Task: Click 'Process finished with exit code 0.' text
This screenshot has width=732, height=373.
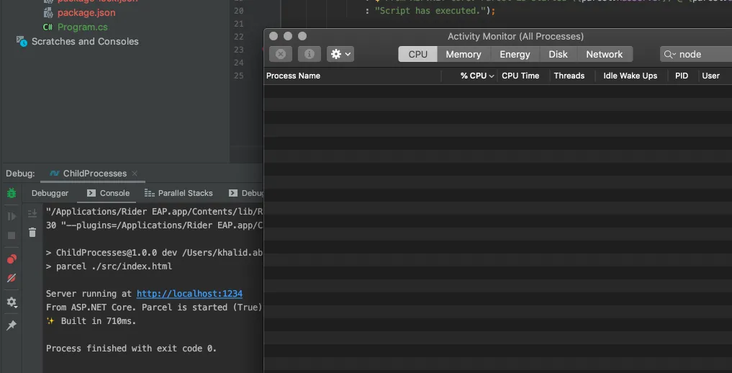Action: 131,349
